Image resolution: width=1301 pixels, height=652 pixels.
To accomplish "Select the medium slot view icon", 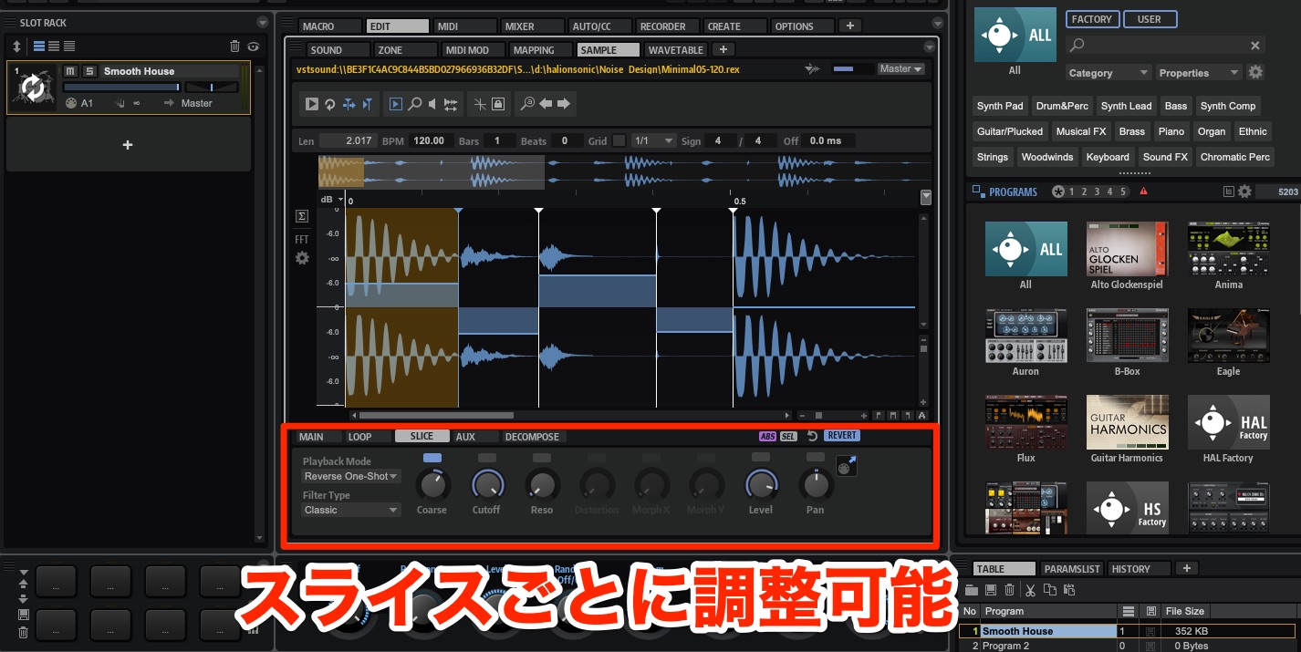I will point(54,47).
